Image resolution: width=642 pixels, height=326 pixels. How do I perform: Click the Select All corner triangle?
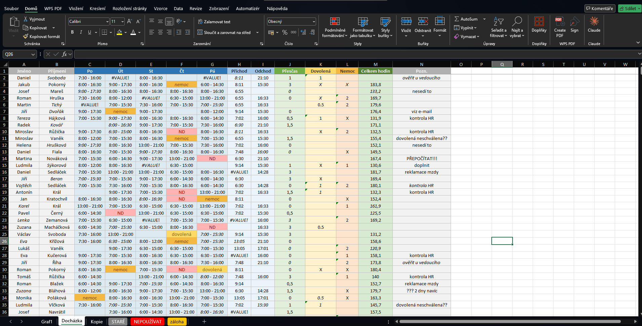coord(5,64)
